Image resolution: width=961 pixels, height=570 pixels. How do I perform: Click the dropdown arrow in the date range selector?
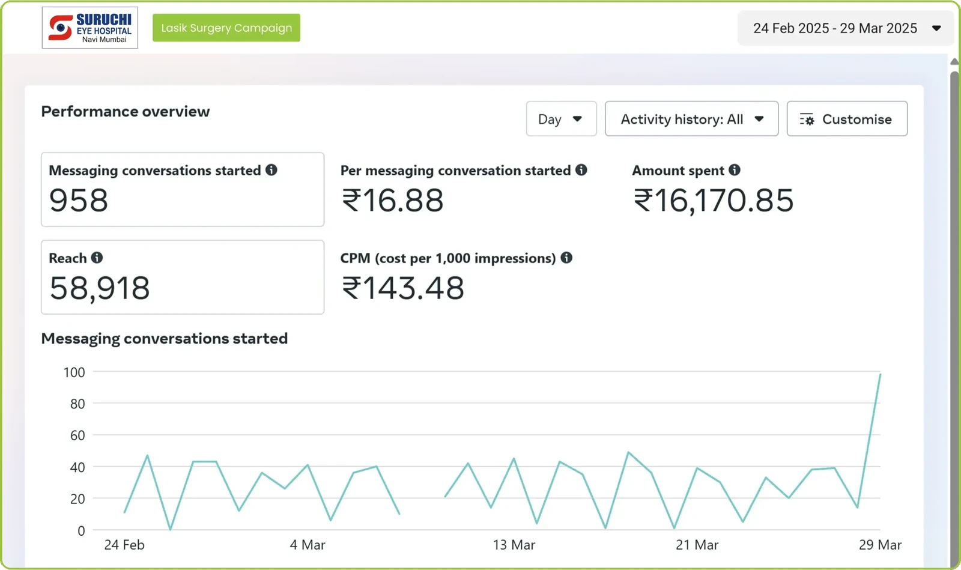936,28
